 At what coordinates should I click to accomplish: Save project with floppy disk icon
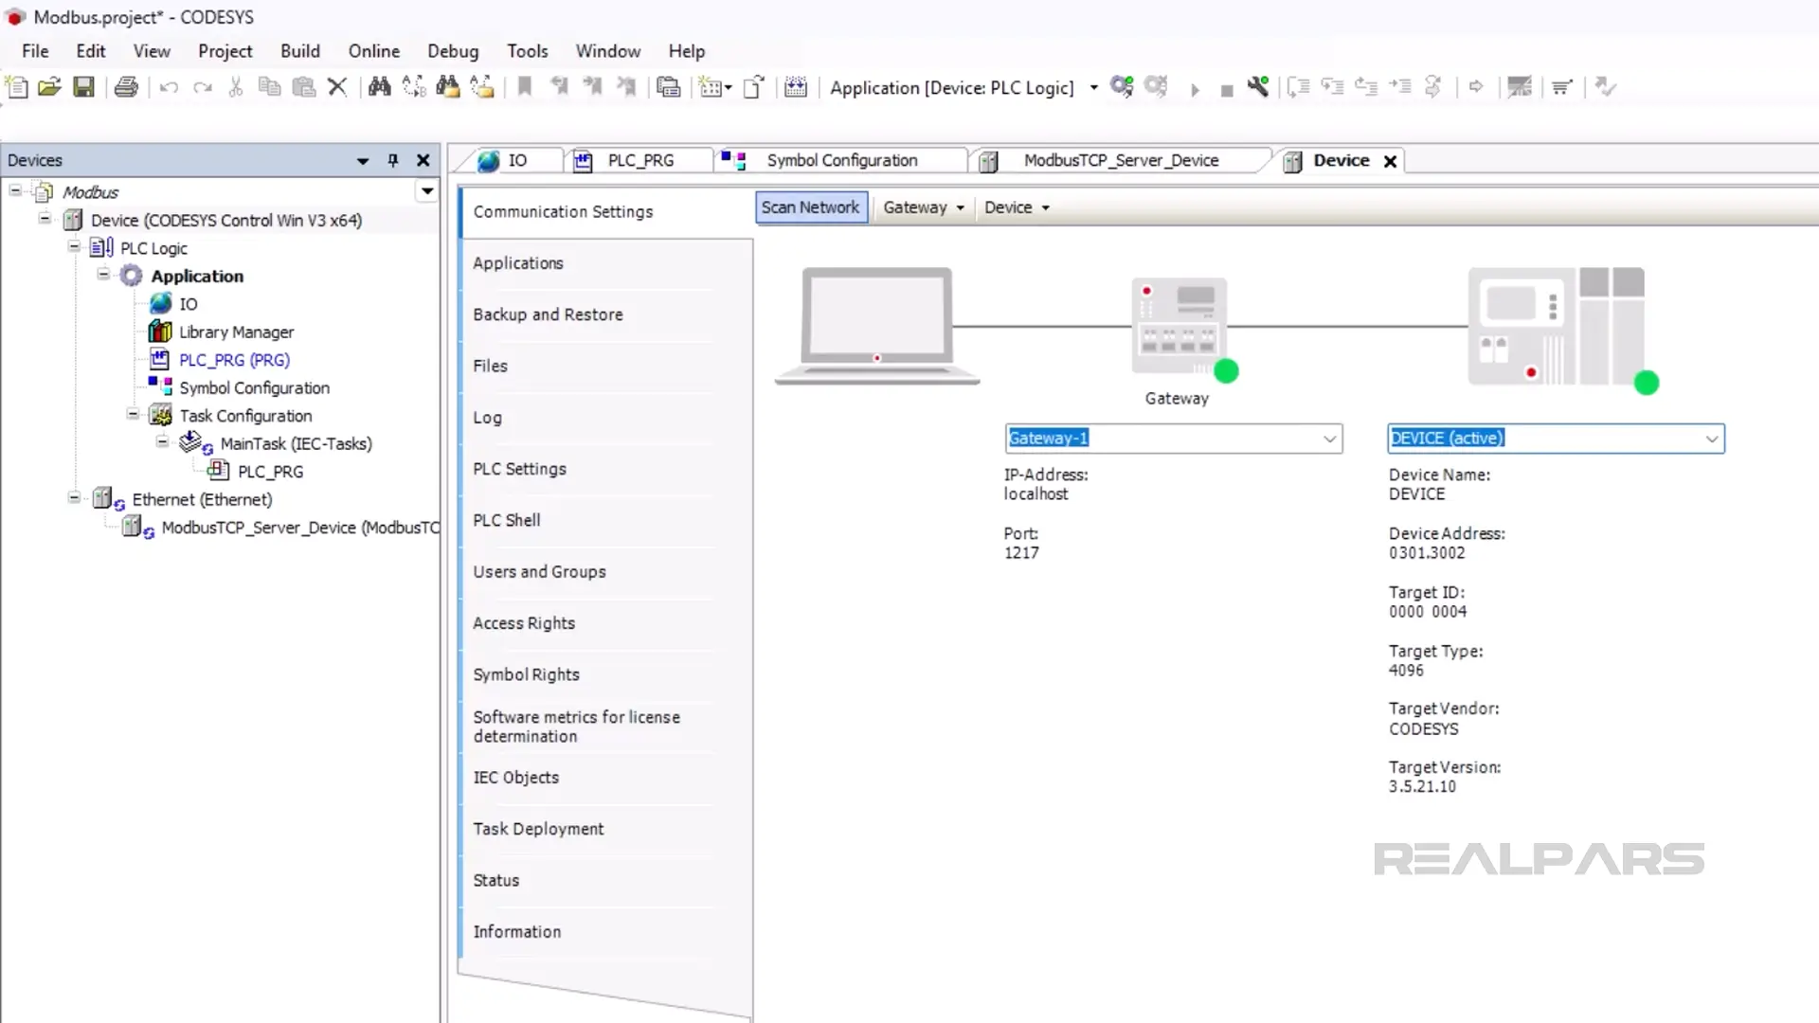[84, 87]
